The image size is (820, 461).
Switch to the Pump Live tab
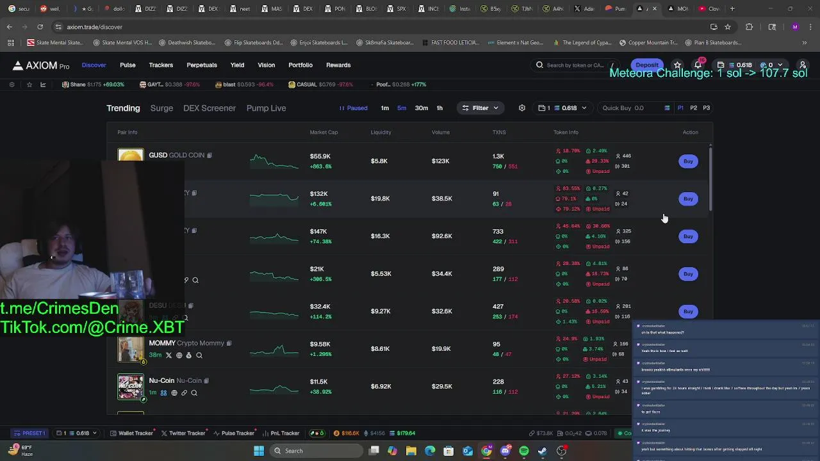coord(266,108)
